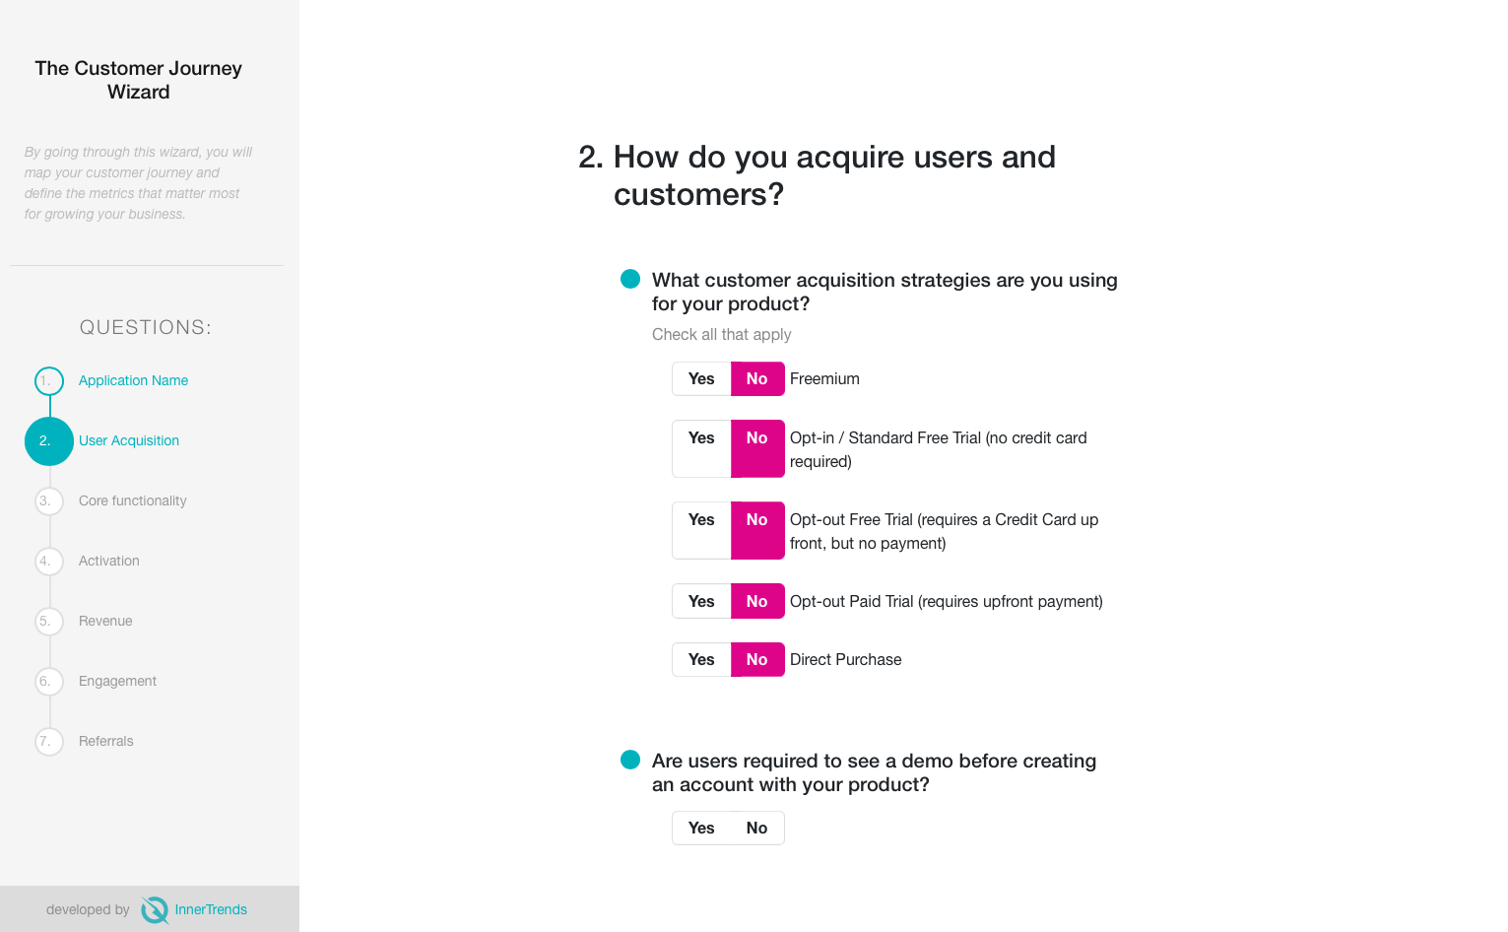
Task: Click the step 7 Referrals circle
Action: tap(48, 742)
